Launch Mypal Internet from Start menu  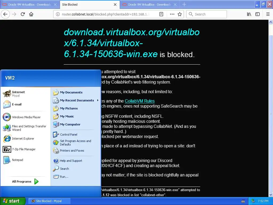(25, 94)
